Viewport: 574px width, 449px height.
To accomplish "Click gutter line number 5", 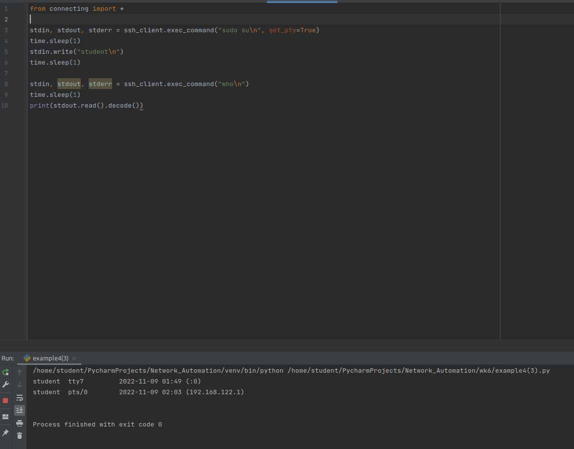I will coord(6,52).
